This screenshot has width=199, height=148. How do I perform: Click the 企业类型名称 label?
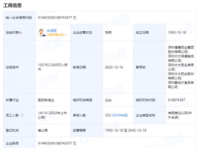tap(146, 115)
